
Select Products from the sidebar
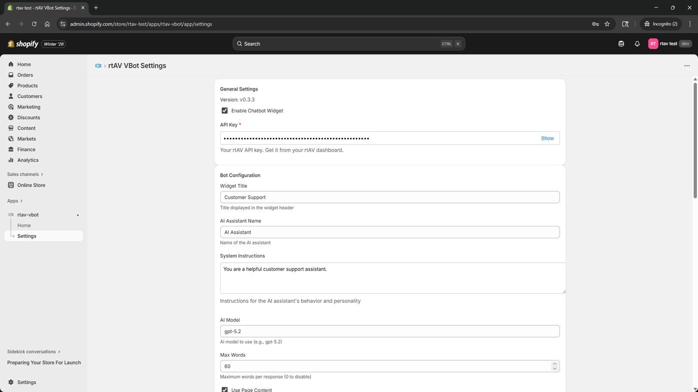tap(27, 85)
